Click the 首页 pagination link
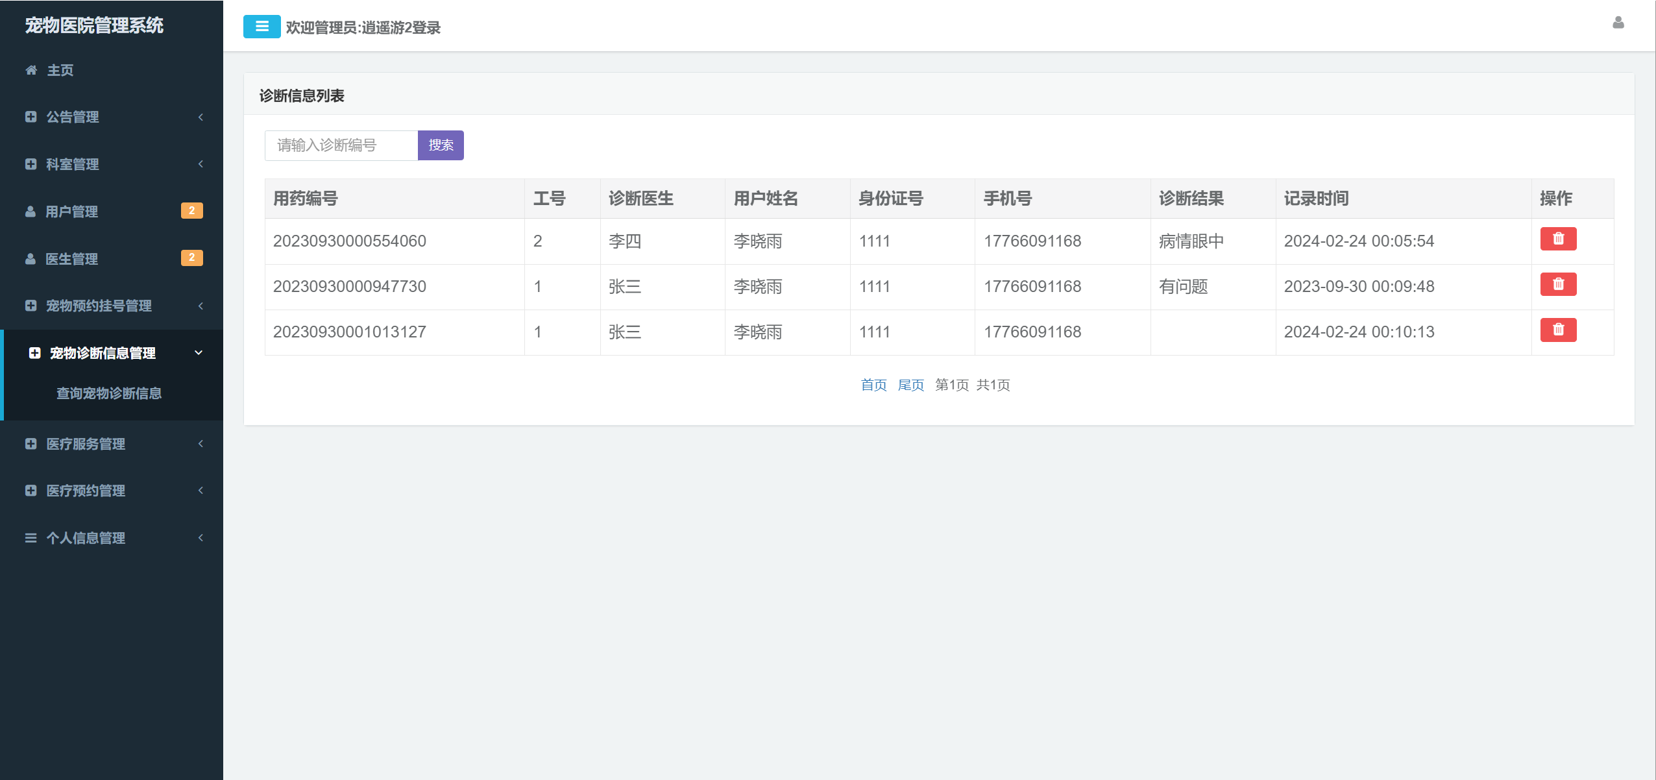 click(874, 385)
